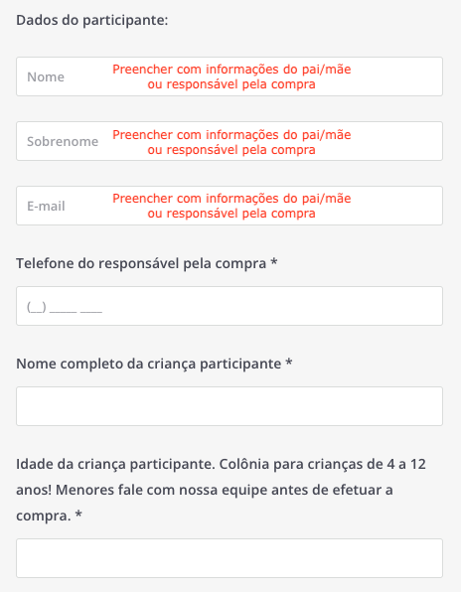Click the "Dados do participante:" heading
Screen dimensions: 461x592
pos(91,21)
